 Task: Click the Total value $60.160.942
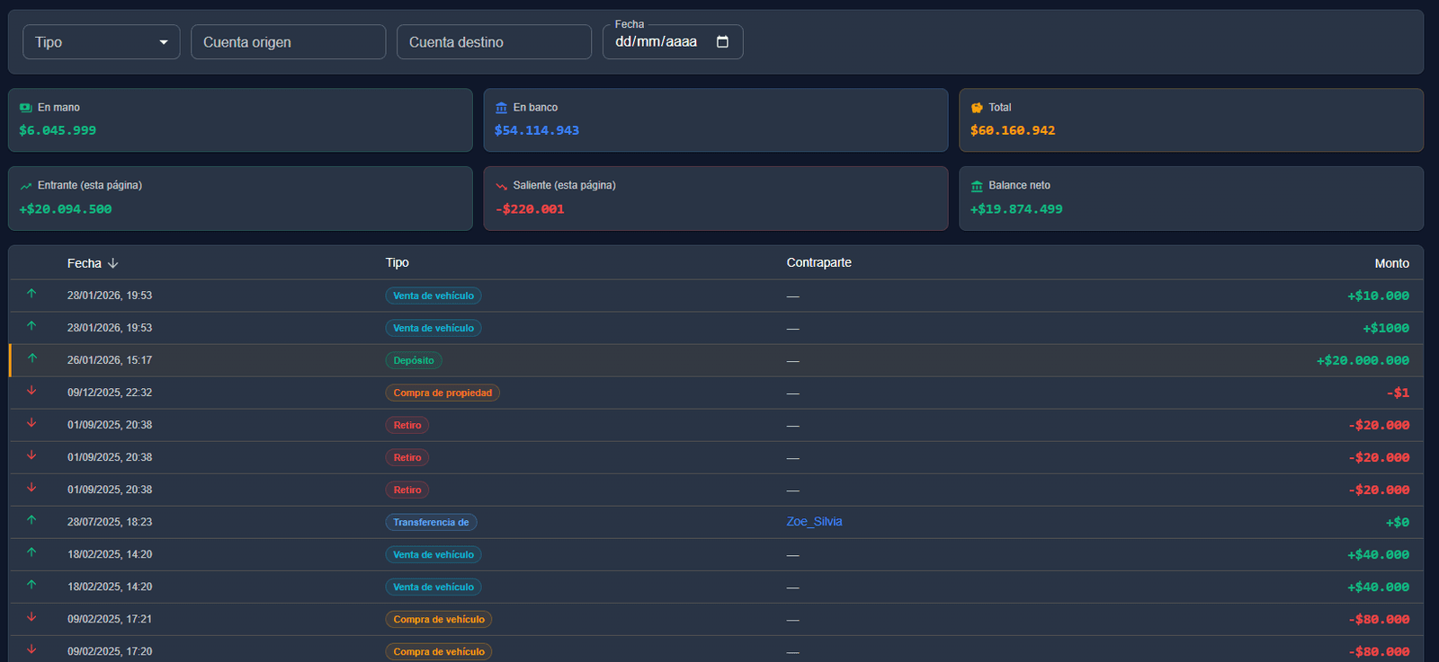[1013, 130]
